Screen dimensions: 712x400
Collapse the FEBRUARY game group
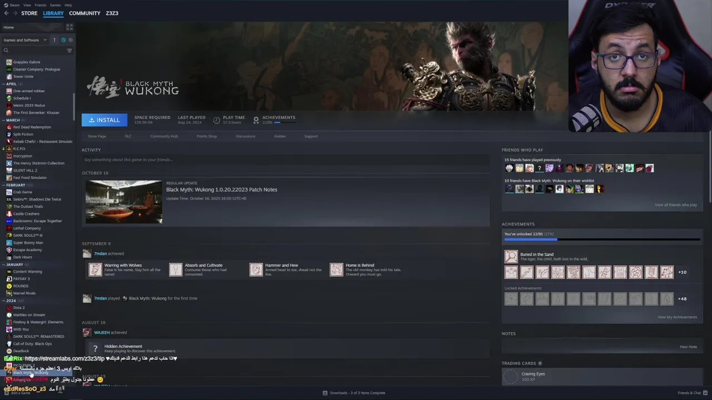click(x=16, y=185)
